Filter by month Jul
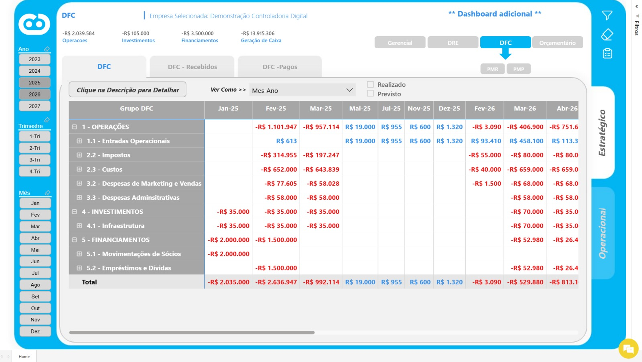642x362 pixels. tap(35, 273)
